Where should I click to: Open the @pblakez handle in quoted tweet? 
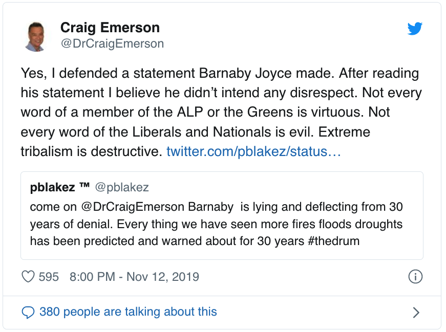coord(121,188)
